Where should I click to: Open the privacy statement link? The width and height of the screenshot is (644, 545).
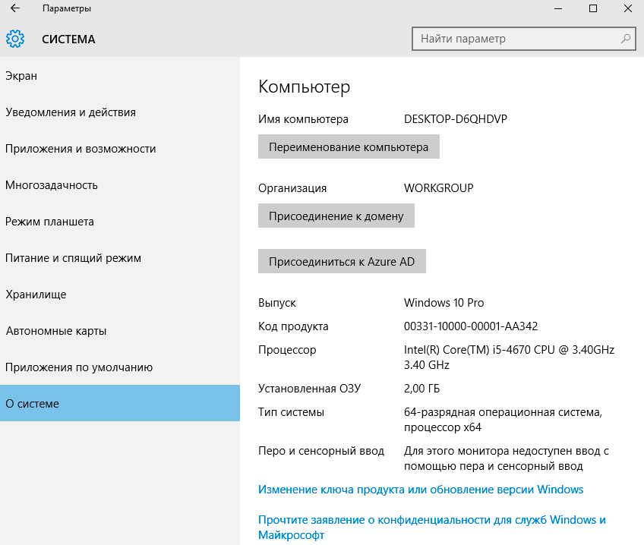(431, 528)
